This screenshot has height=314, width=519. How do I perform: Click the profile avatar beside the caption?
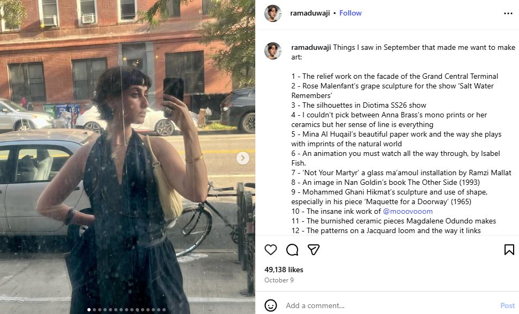point(273,51)
